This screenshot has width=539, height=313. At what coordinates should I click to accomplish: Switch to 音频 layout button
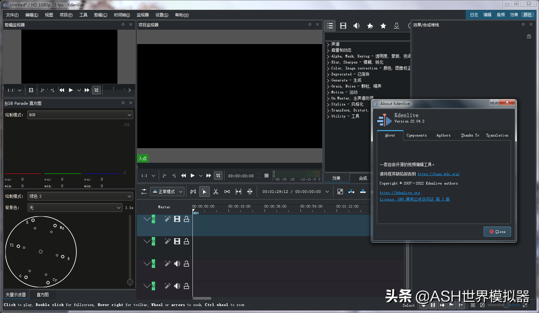tap(501, 15)
